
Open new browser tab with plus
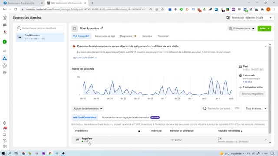point(92,3)
